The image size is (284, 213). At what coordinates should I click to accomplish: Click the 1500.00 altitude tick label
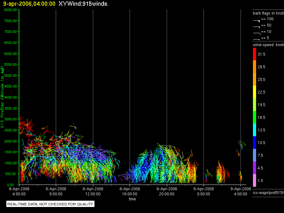(x=10, y=152)
